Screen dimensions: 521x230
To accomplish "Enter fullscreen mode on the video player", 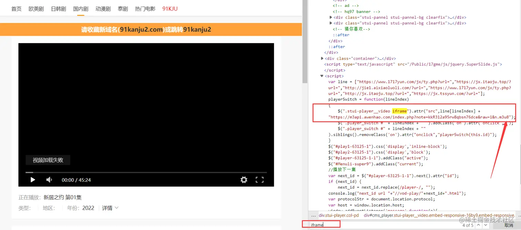I will click(259, 180).
